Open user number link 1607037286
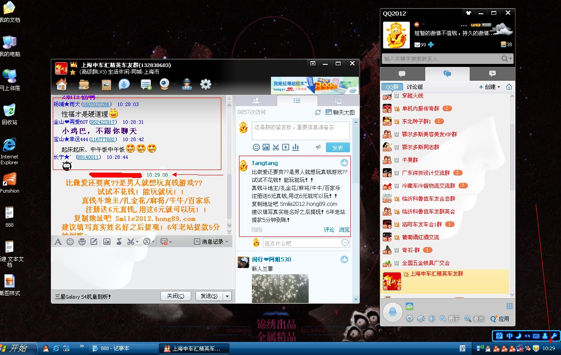Image resolution: width=561 pixels, height=355 pixels. [96, 104]
